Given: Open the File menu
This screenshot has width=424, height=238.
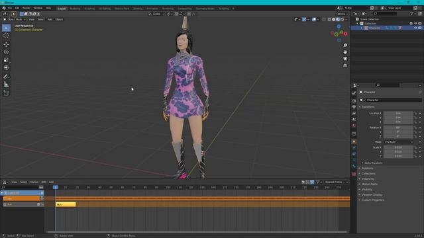Looking at the screenshot, I should click(10, 8).
